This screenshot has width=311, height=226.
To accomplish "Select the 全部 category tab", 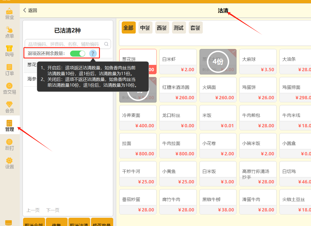I will click(x=129, y=27).
